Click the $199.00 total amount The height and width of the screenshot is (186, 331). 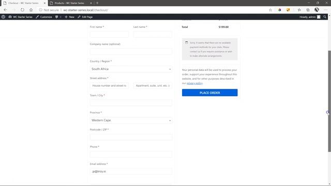(223, 27)
